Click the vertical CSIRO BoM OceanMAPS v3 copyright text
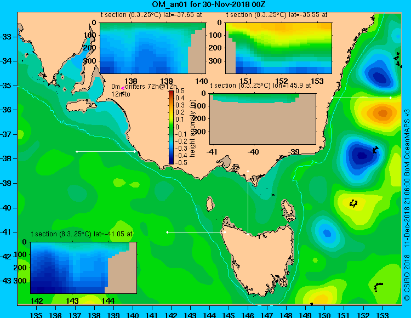 coord(407,205)
